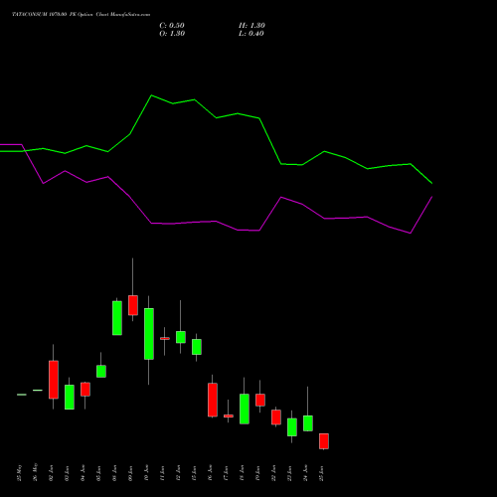
Task: Select the green candlestick above 10 Jun
Action: pos(149,334)
